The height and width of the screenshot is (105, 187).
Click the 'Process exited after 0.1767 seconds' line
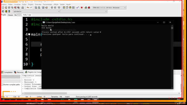click(71, 32)
